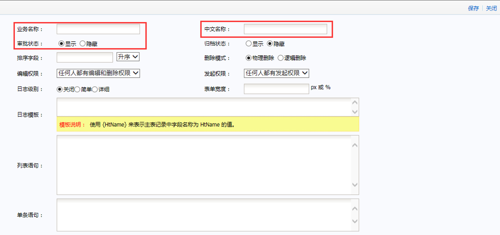Focus the 表单宽度 input field
The image size is (500, 235).
(x=276, y=89)
